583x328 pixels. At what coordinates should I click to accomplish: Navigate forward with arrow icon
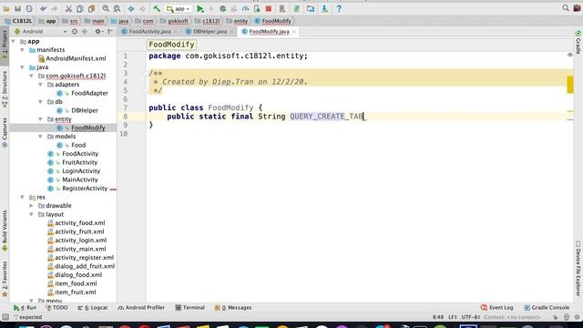(x=142, y=8)
